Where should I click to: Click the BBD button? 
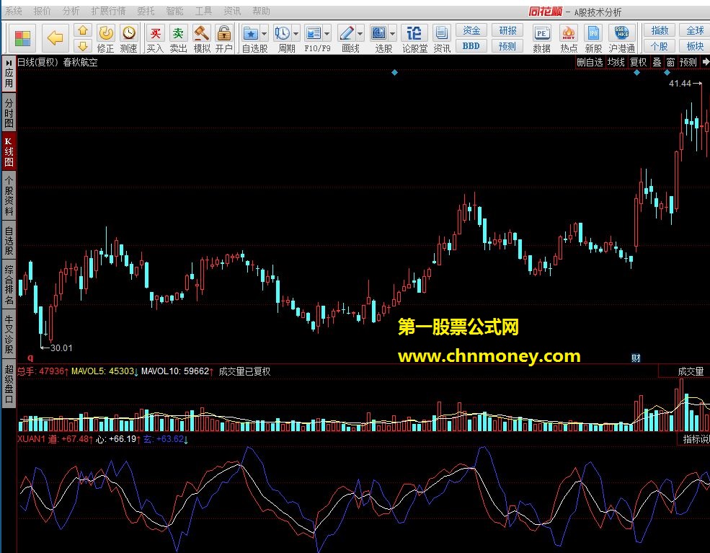click(471, 45)
